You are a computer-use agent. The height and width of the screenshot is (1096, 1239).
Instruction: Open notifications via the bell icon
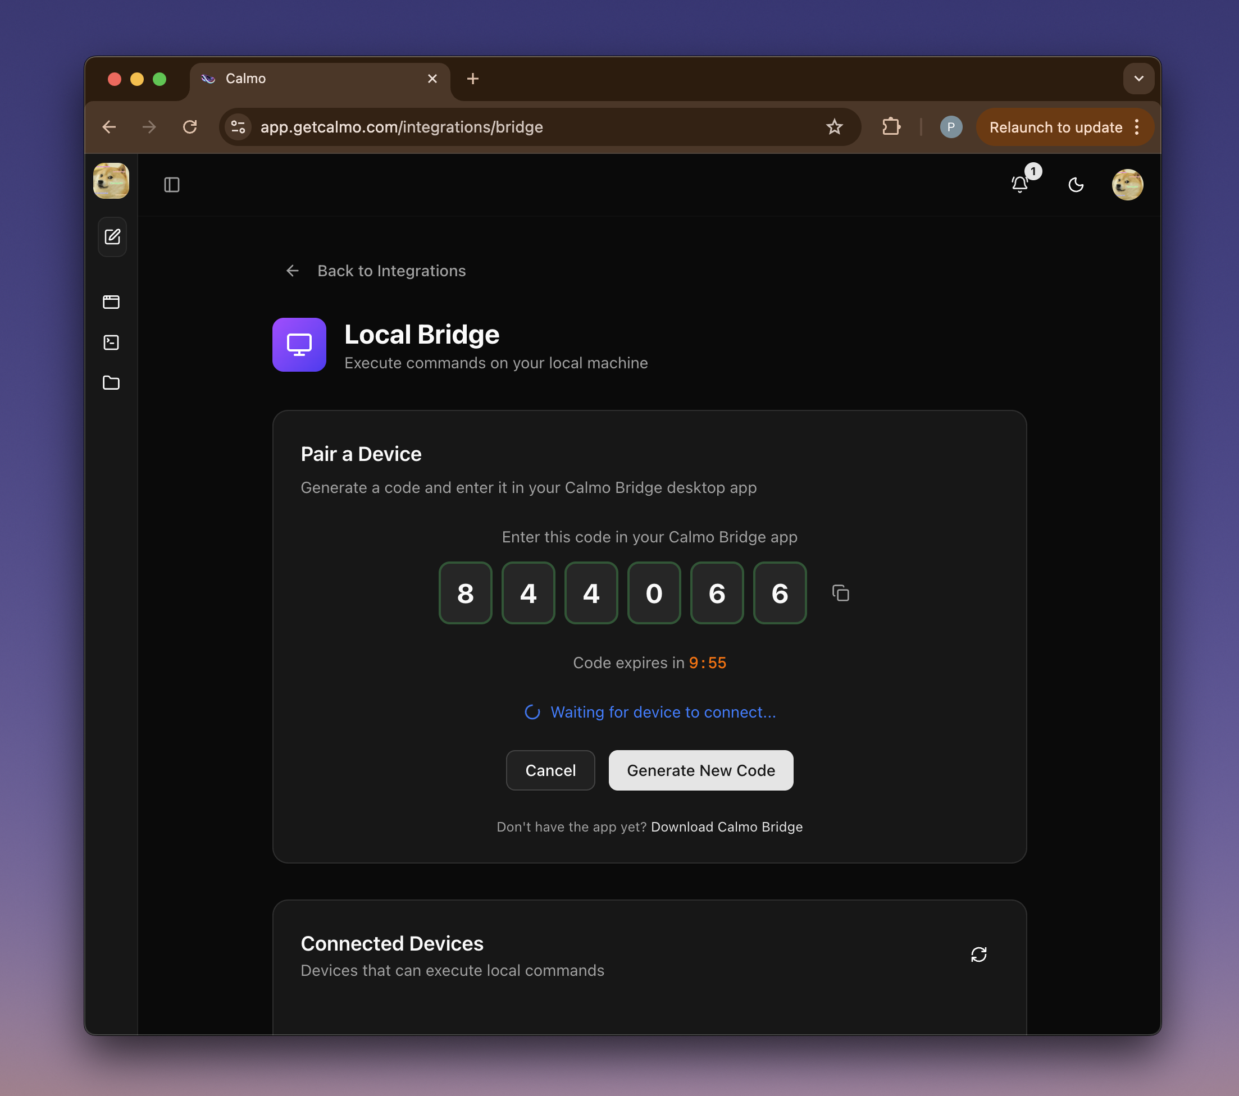point(1020,184)
